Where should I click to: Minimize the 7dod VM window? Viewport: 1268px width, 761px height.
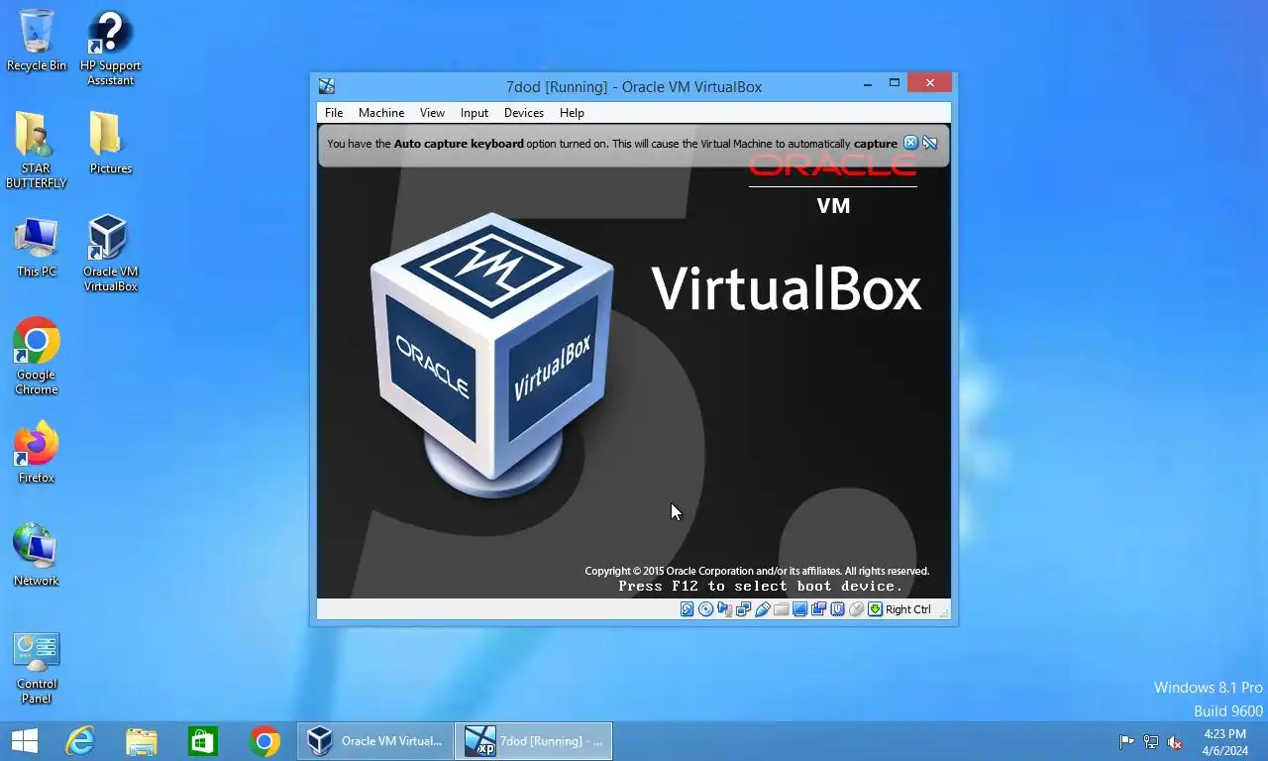point(868,84)
